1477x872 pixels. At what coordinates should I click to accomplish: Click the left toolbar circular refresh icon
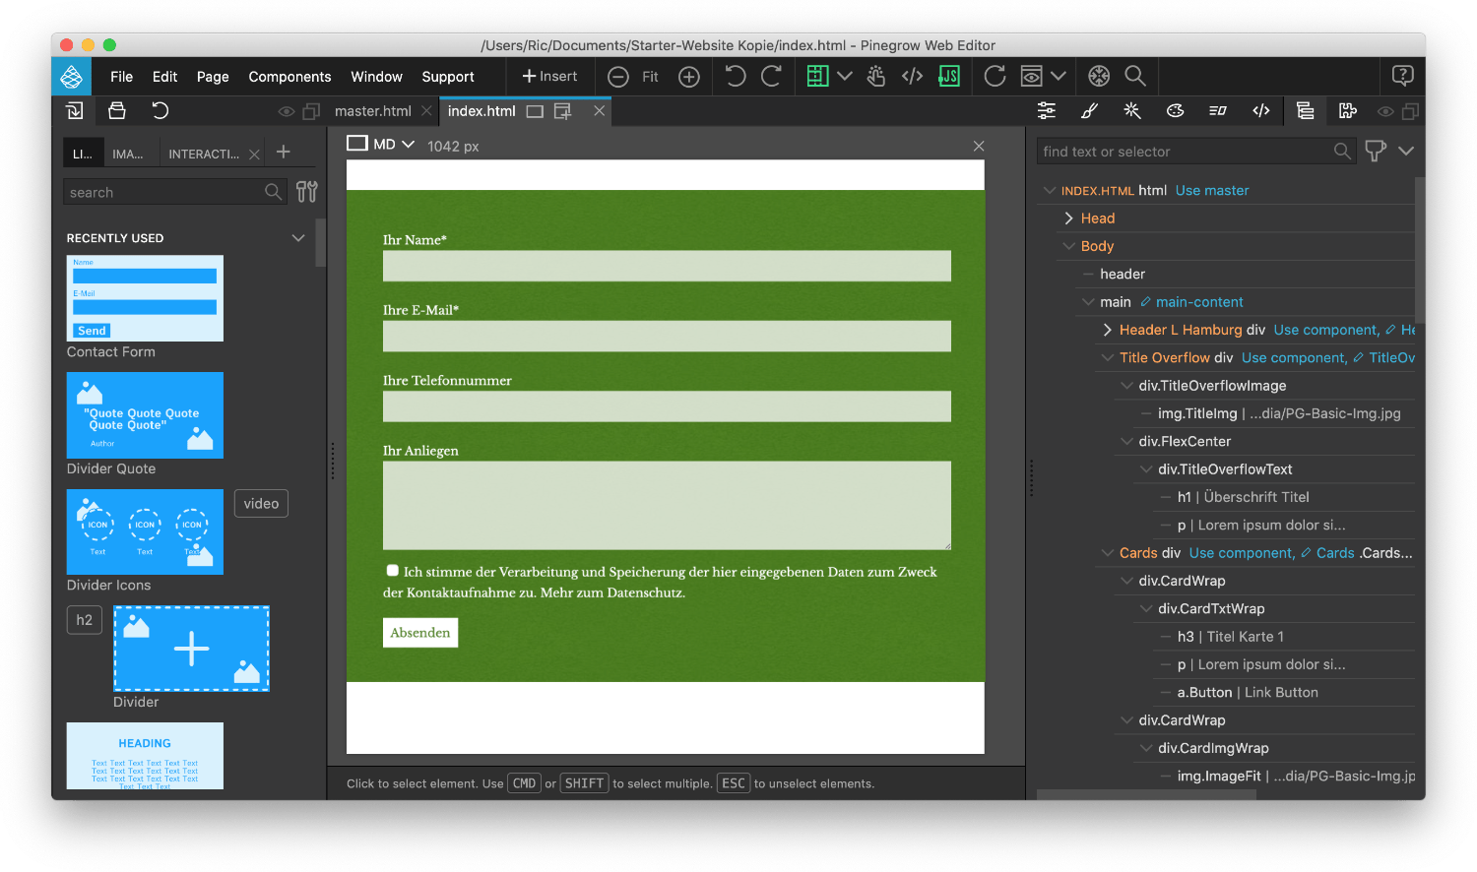point(161,110)
